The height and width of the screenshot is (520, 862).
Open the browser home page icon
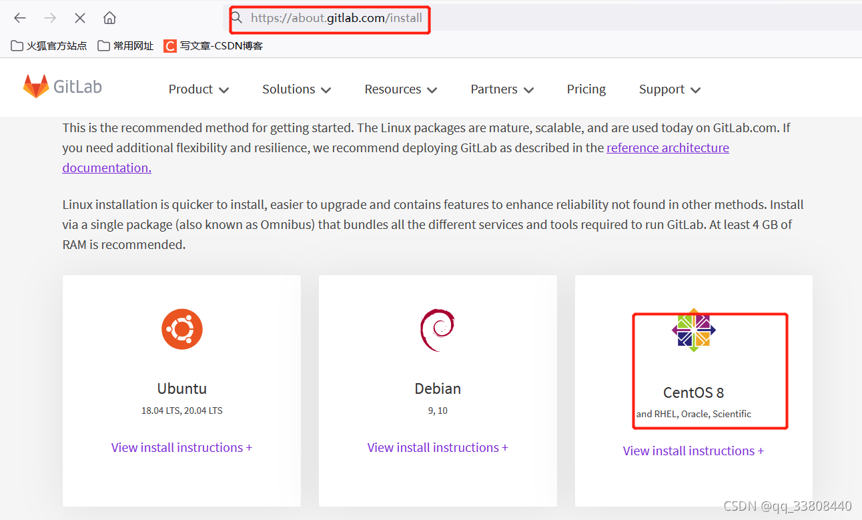pos(110,18)
